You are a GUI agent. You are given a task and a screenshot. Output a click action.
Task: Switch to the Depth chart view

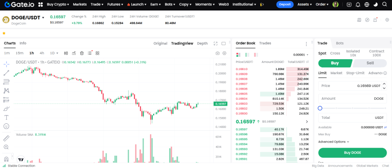point(202,43)
